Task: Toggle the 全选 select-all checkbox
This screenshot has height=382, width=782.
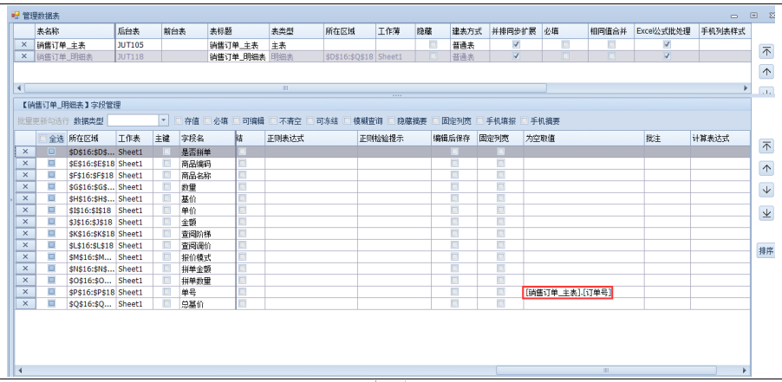Action: click(43, 139)
